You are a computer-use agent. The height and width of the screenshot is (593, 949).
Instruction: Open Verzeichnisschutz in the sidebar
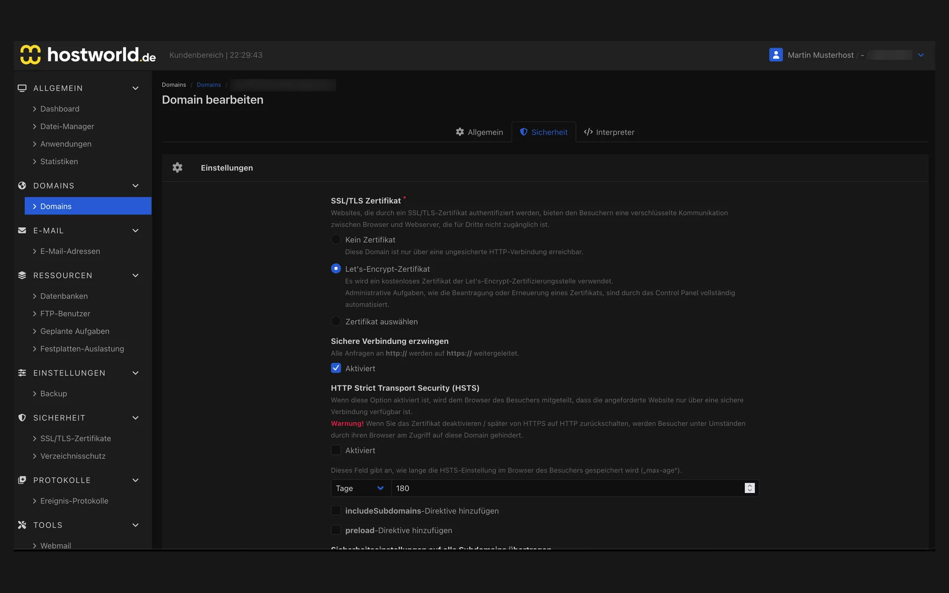(x=73, y=456)
